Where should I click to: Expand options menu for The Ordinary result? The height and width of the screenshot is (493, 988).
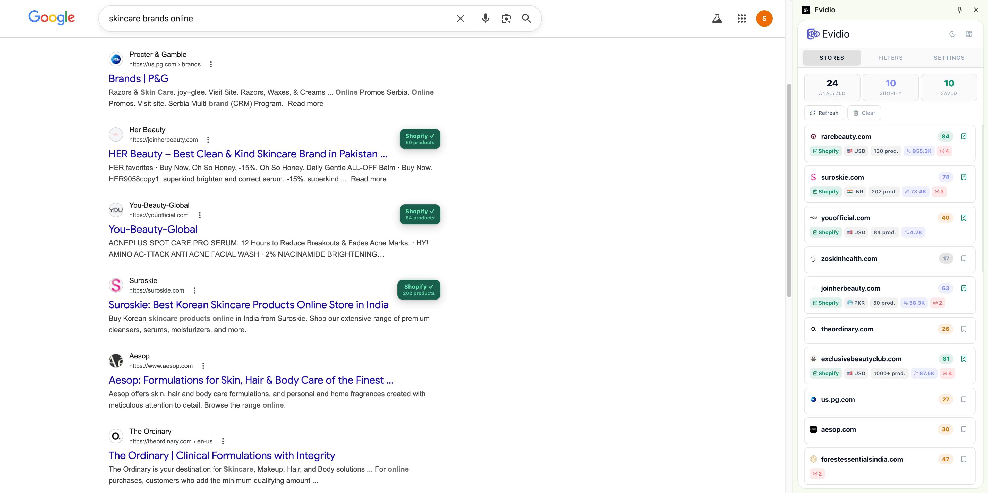pos(223,441)
